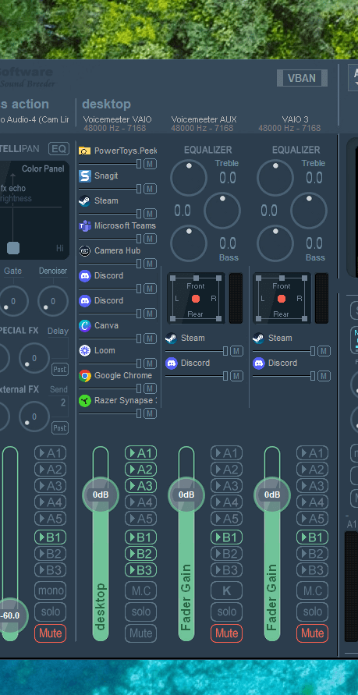Mute Google Chrome with its M button
The height and width of the screenshot is (695, 358).
pos(150,388)
